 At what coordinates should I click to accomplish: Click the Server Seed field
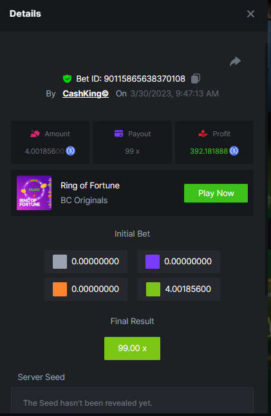coord(133,401)
